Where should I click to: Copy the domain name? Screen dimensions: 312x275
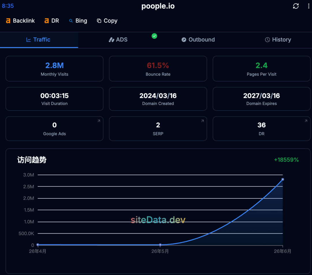click(107, 21)
